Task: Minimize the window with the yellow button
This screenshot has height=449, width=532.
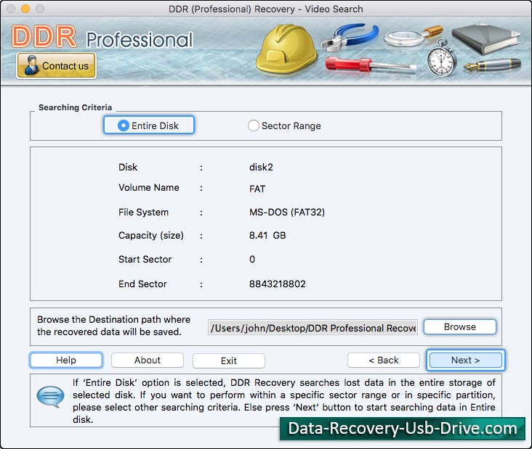Action: tap(25, 9)
